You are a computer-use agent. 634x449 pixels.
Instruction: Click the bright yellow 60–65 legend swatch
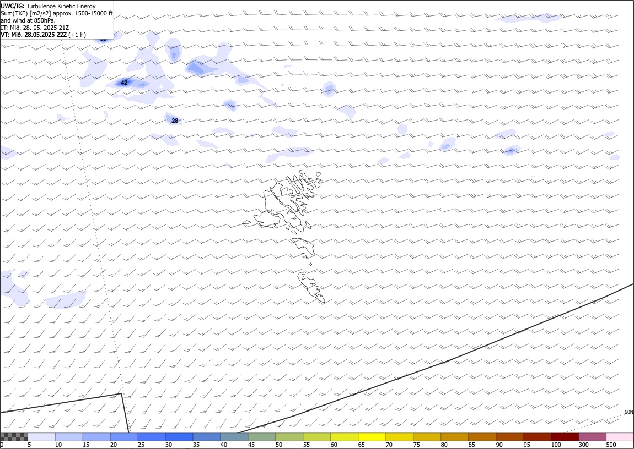click(344, 437)
